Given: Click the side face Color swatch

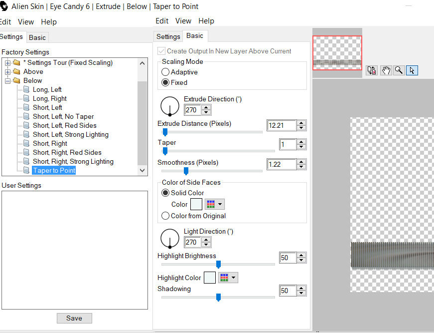Looking at the screenshot, I should (196, 204).
